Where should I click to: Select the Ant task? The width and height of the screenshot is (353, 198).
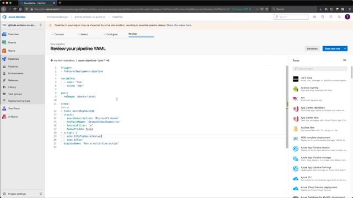[320, 99]
